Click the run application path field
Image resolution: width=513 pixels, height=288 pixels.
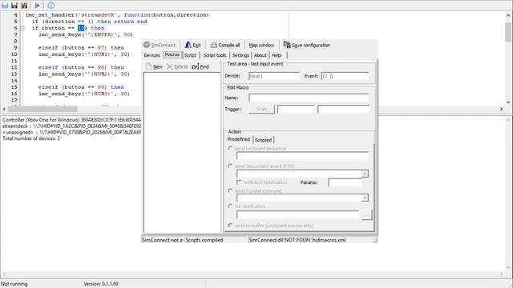297,215
